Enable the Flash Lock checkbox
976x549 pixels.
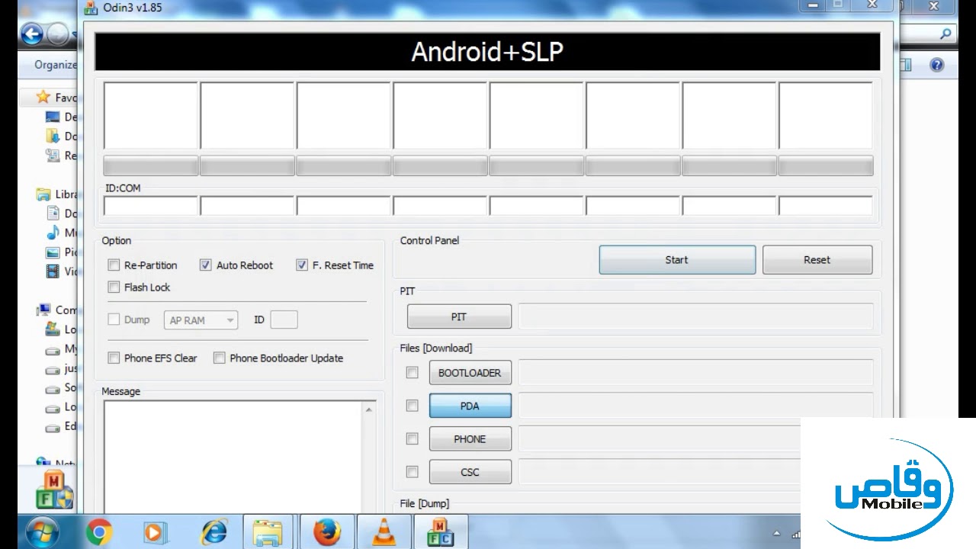pos(114,287)
